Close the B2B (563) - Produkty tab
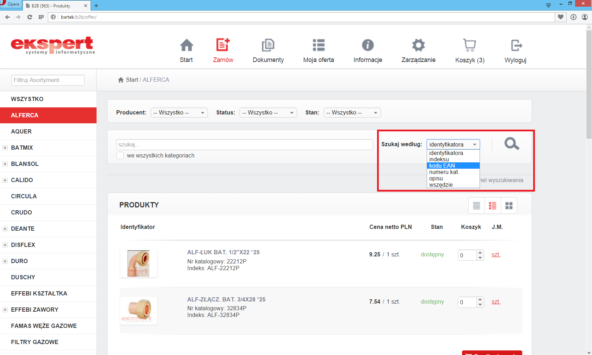Screen dimensions: 592x355 [x=86, y=6]
